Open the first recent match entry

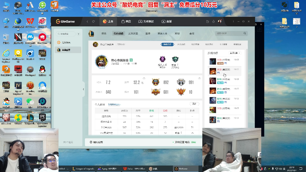225,61
